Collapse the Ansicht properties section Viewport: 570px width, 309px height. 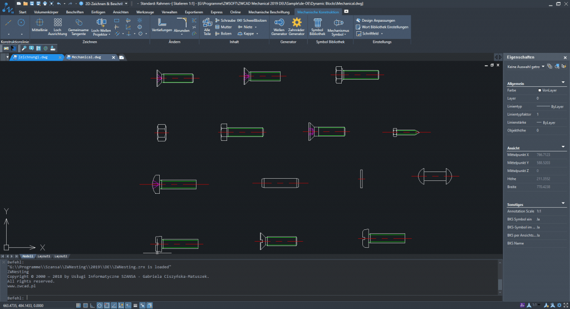(x=563, y=148)
